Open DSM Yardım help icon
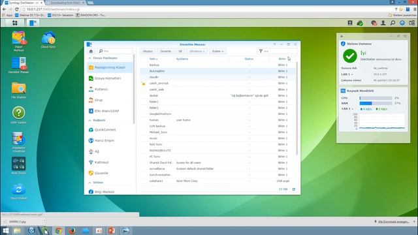This screenshot has width=418, height=235. pyautogui.click(x=18, y=115)
